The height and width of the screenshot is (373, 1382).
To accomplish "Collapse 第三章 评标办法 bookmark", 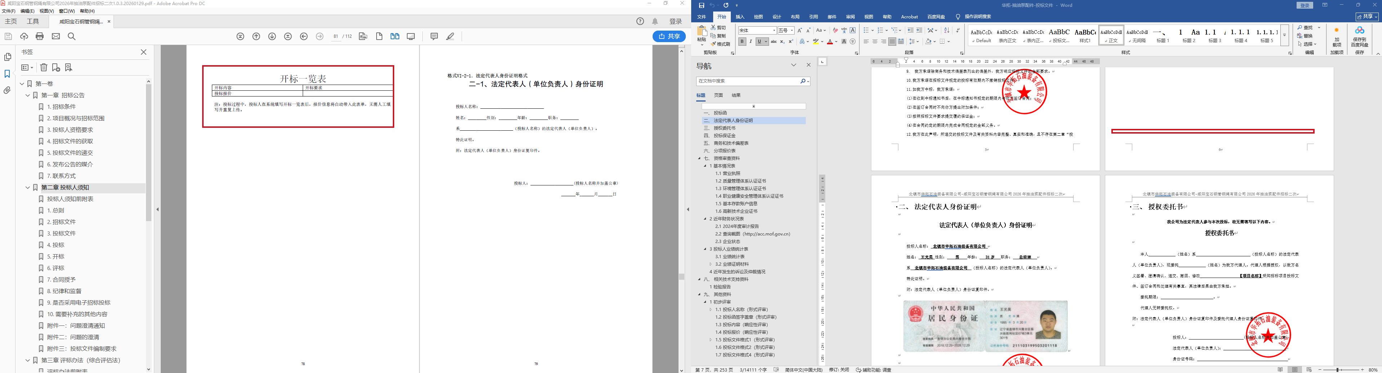I will (x=28, y=360).
